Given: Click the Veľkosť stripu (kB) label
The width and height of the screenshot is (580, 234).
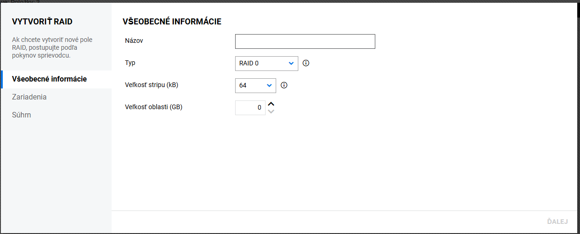Looking at the screenshot, I should click(x=152, y=85).
